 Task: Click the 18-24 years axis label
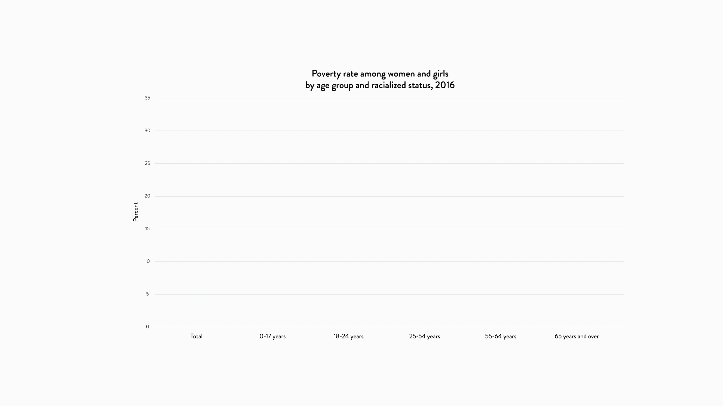point(349,336)
